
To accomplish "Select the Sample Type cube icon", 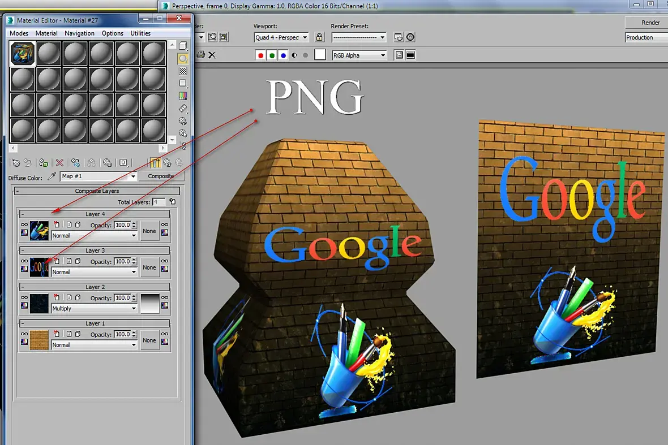I will pos(183,46).
